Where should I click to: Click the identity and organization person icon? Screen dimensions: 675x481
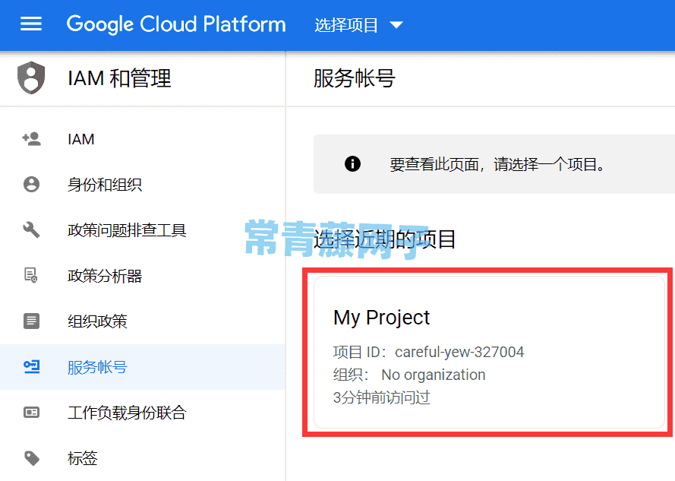[x=31, y=184]
